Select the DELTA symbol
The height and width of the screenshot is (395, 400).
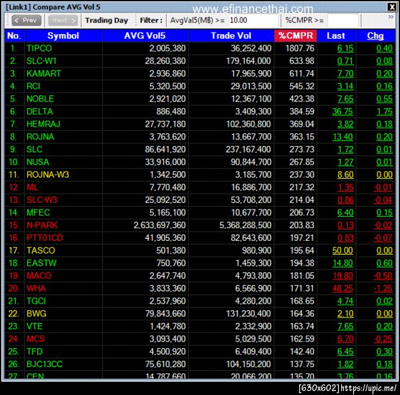tap(40, 111)
